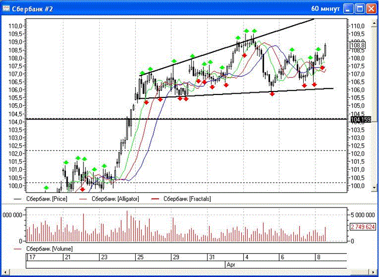Click the red line sample before Сбербанк [Fractals]
The height and width of the screenshot is (277, 379).
click(x=155, y=199)
